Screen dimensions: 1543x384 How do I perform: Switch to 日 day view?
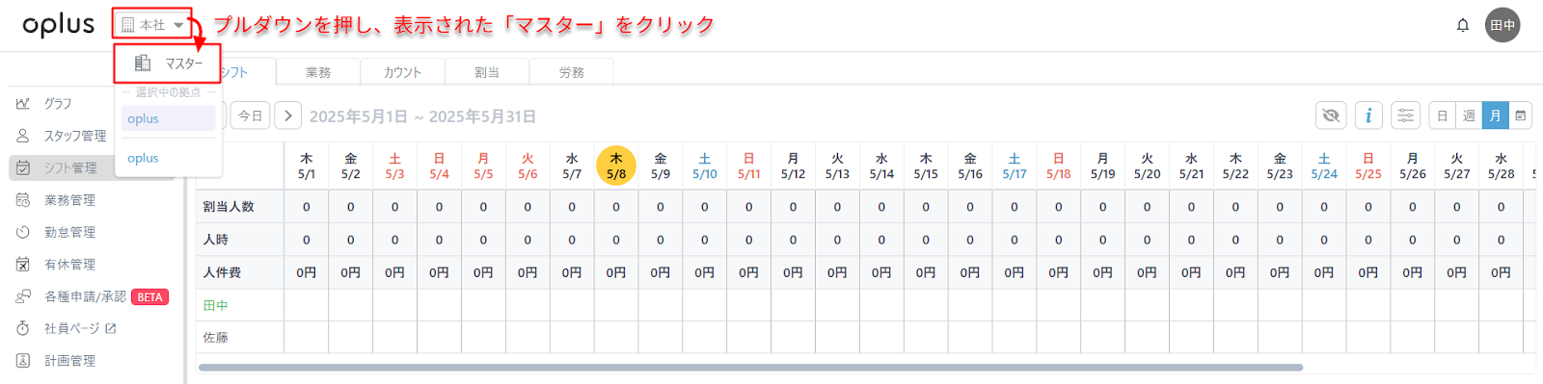point(1443,115)
